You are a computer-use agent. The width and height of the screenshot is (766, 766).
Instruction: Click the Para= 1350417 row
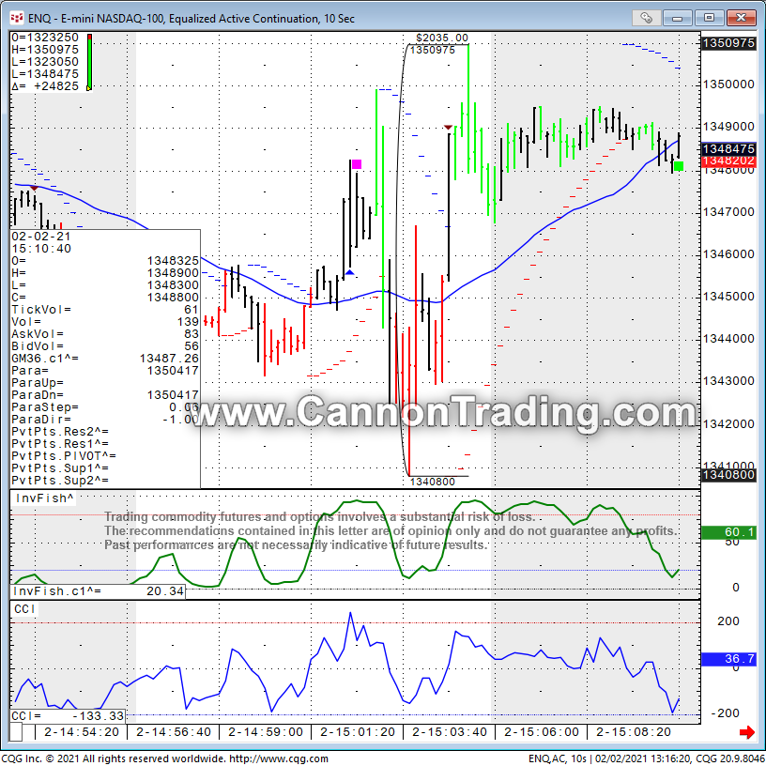105,371
